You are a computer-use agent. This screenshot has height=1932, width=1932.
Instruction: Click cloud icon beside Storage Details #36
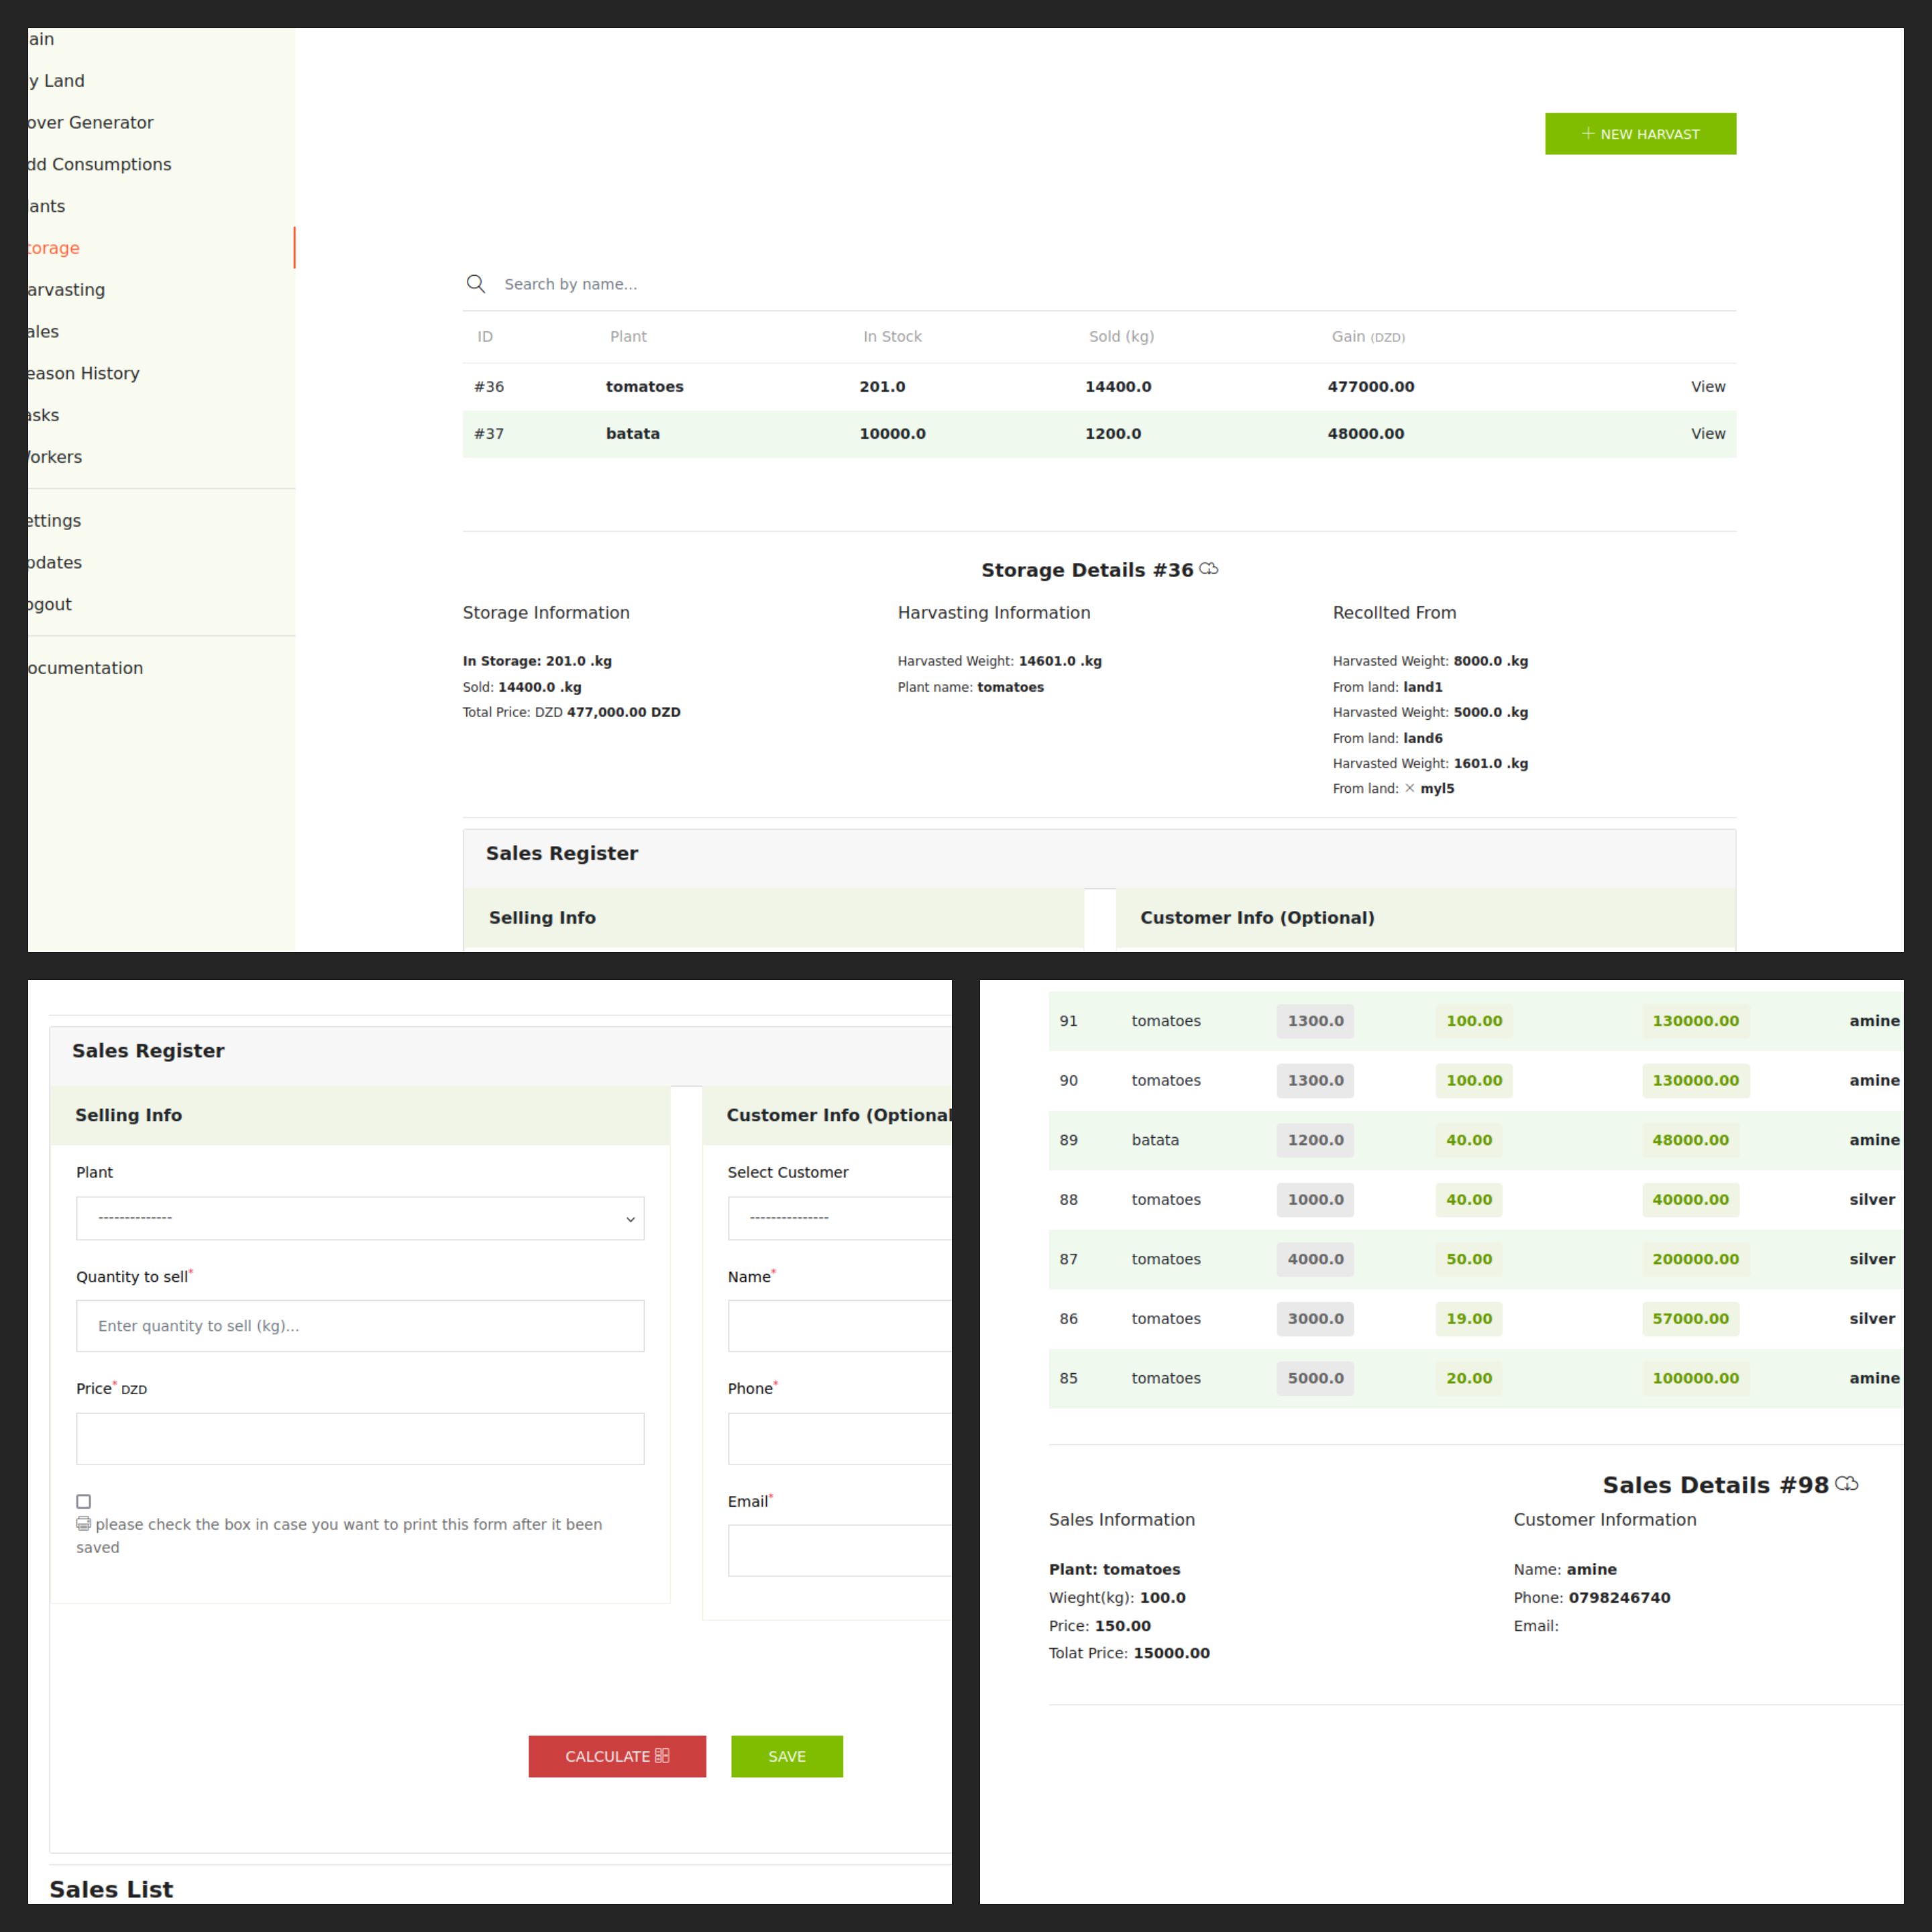pyautogui.click(x=1209, y=569)
